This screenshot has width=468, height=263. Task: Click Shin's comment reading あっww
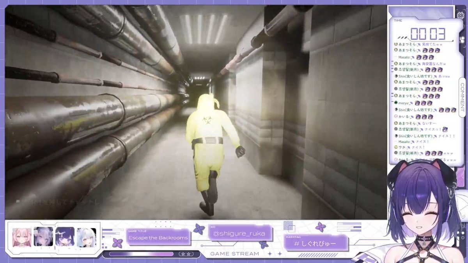(x=444, y=76)
